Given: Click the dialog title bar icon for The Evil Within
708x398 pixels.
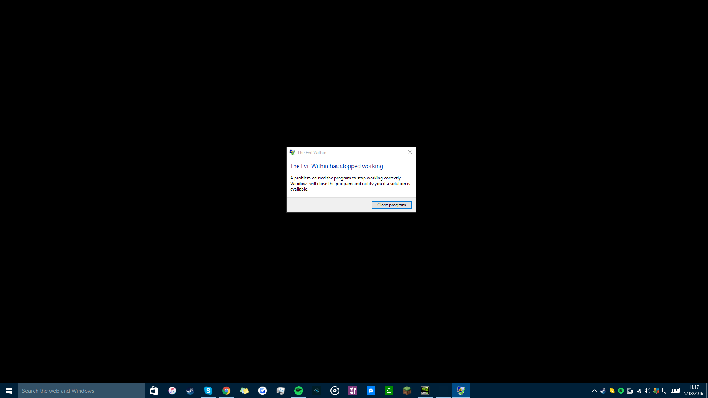Looking at the screenshot, I should (x=292, y=152).
